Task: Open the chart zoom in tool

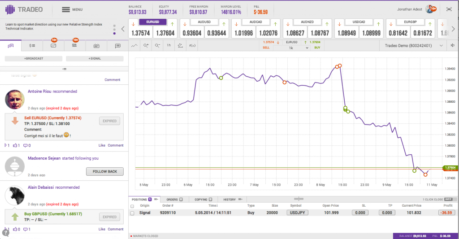Action: [x=146, y=45]
